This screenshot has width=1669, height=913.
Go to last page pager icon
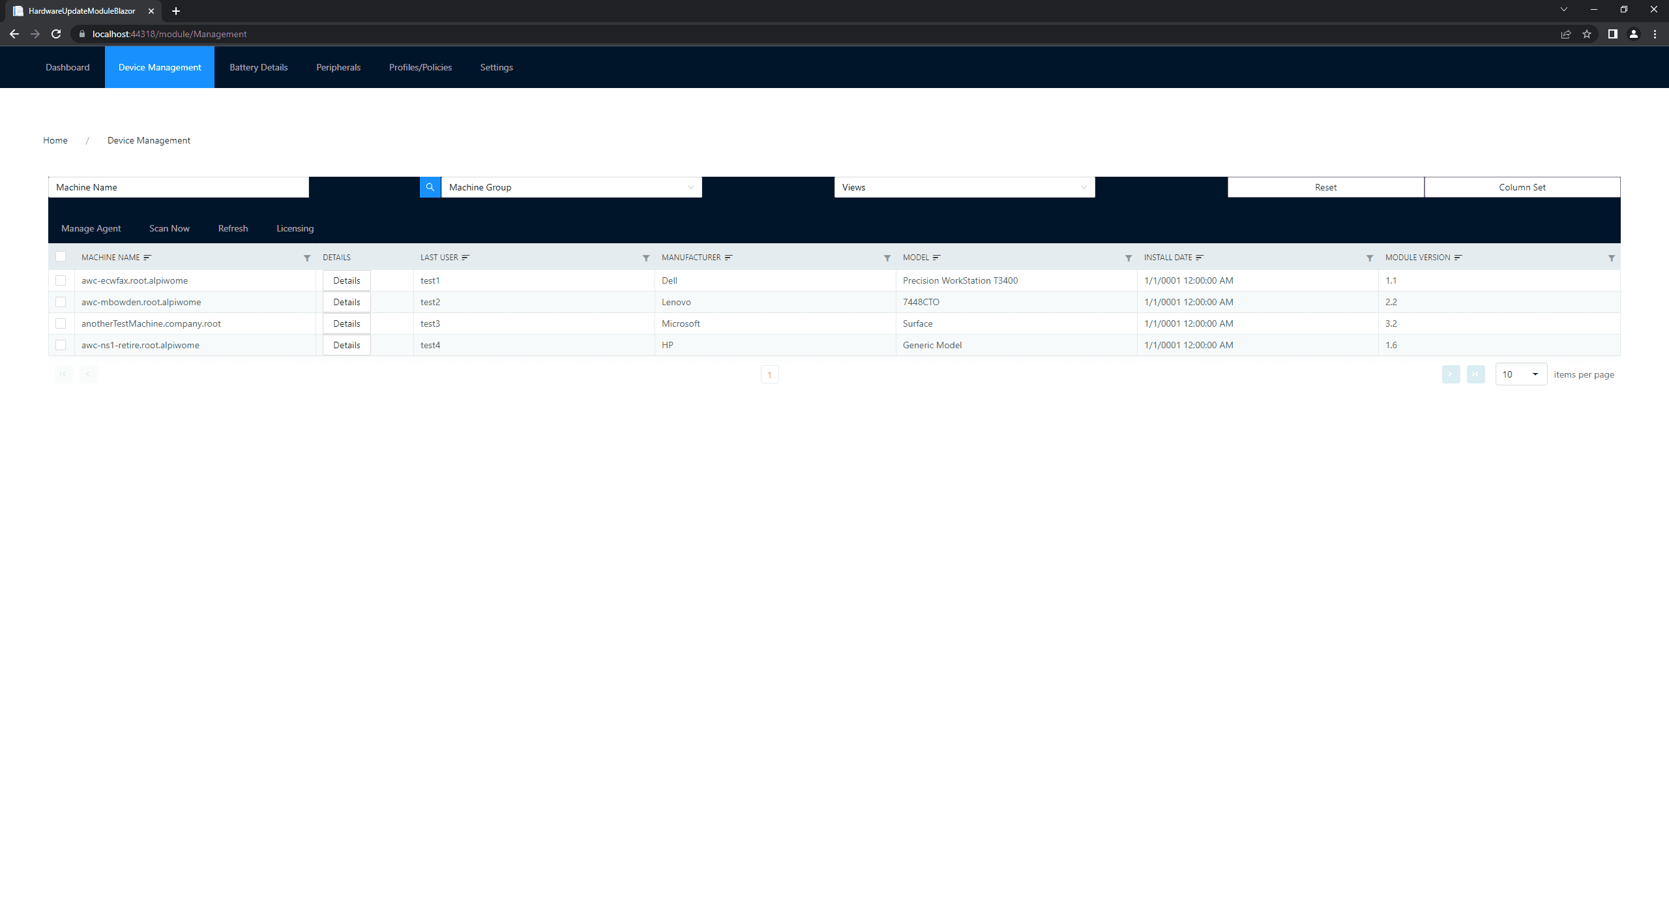pos(1475,374)
